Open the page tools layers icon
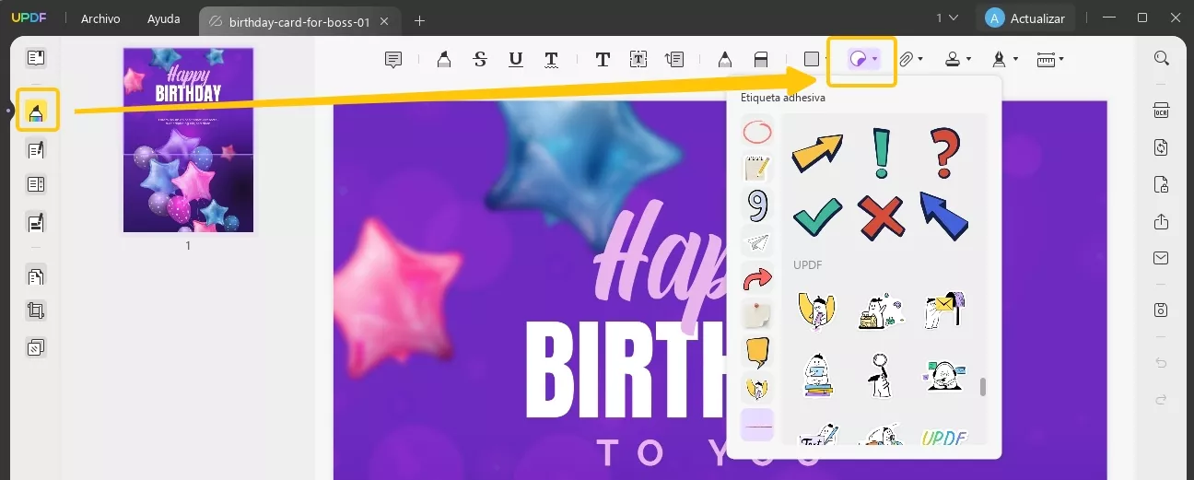The width and height of the screenshot is (1194, 480). 36,348
